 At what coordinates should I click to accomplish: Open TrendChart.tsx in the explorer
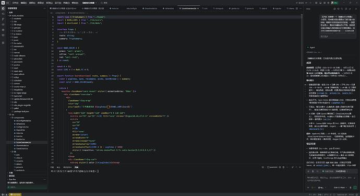coord(22,148)
